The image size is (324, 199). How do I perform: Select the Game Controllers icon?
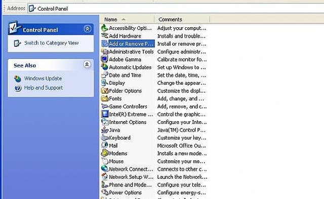tap(105, 106)
